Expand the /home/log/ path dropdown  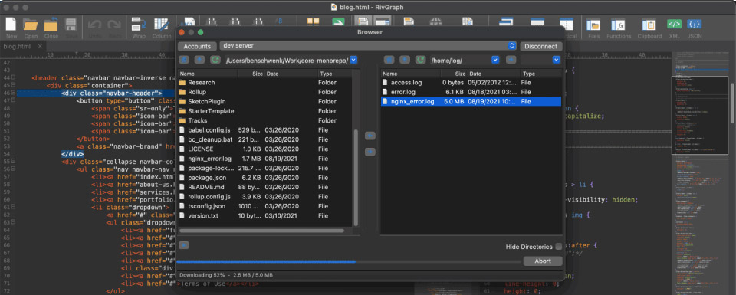[495, 60]
